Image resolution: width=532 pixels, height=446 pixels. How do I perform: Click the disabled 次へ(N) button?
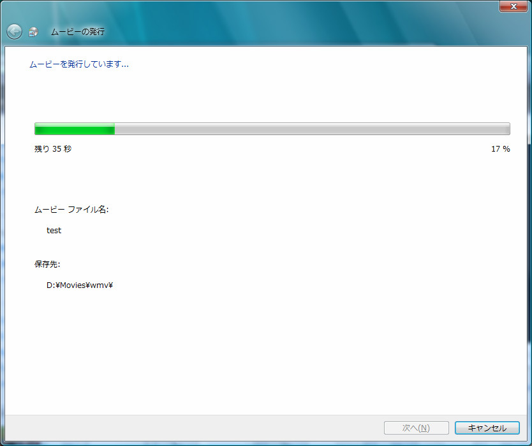click(x=416, y=428)
